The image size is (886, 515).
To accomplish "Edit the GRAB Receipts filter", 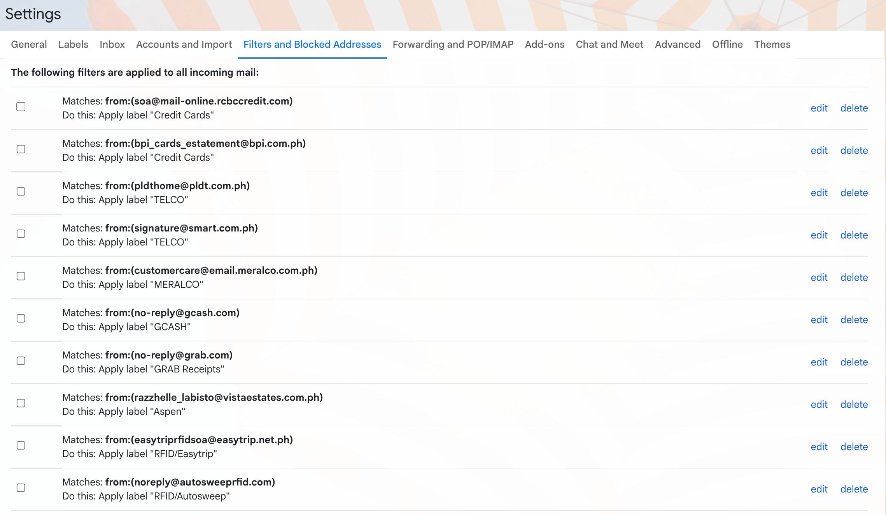I will click(x=819, y=362).
